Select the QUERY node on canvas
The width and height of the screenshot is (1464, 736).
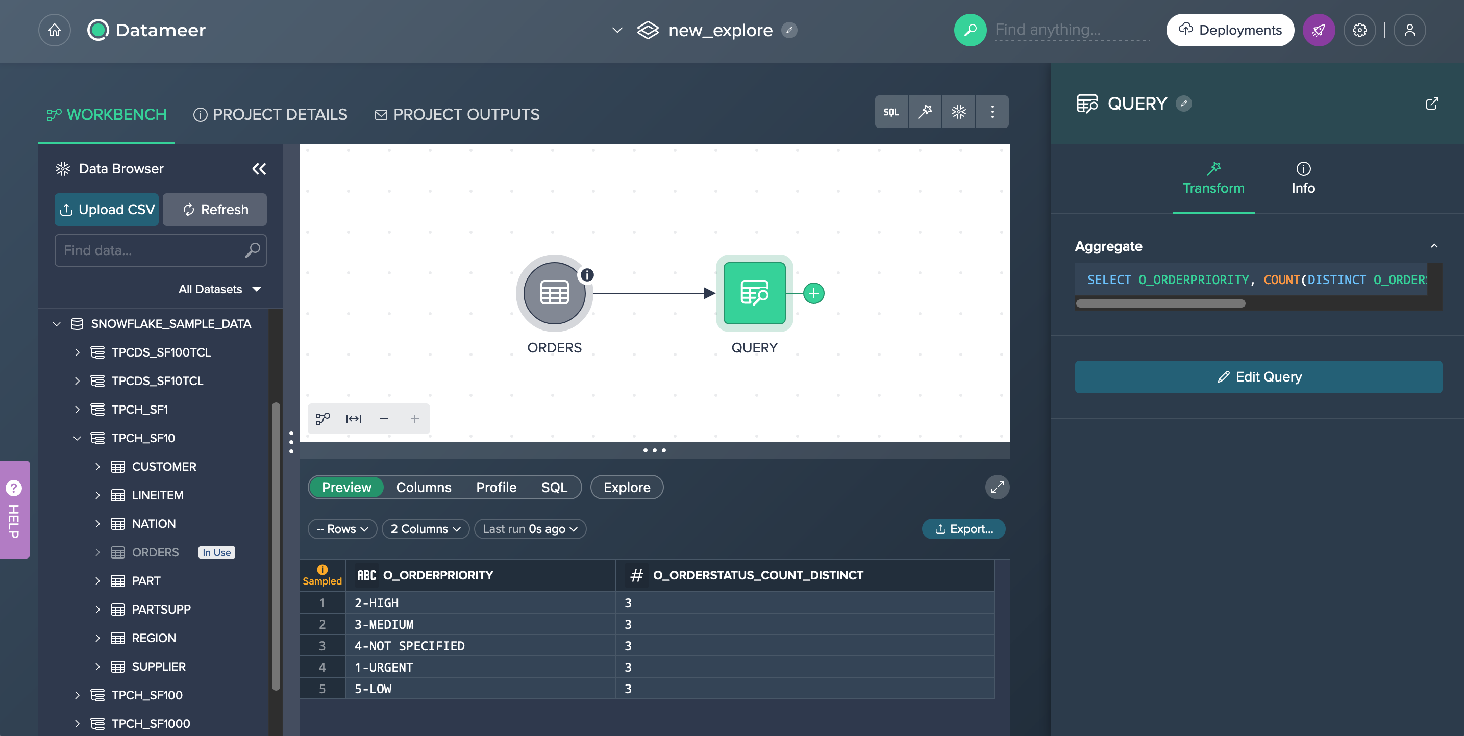(754, 293)
